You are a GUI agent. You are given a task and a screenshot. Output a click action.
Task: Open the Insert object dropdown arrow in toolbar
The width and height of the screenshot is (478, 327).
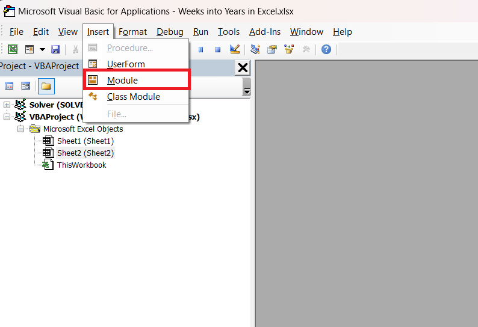[x=42, y=49]
